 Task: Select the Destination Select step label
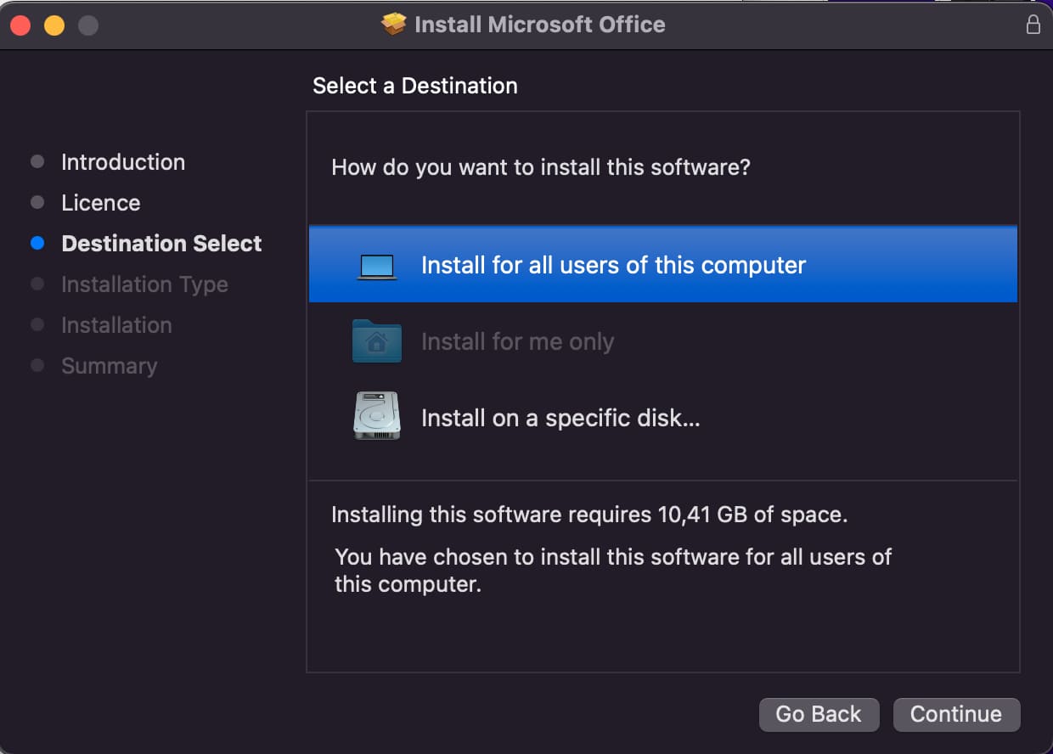click(161, 244)
